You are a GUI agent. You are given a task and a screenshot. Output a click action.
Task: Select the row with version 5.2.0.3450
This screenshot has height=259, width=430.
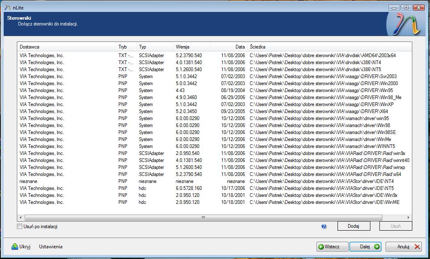[215, 111]
